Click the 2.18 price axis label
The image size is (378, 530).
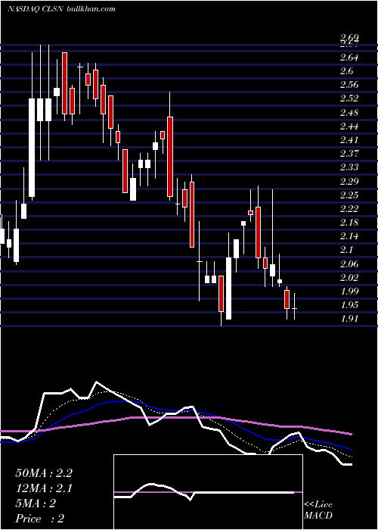coord(349,223)
